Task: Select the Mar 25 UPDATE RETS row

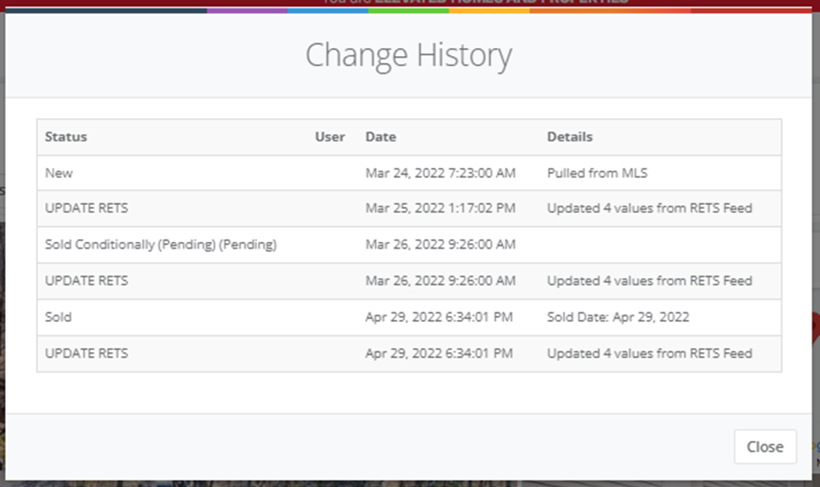Action: click(x=409, y=209)
